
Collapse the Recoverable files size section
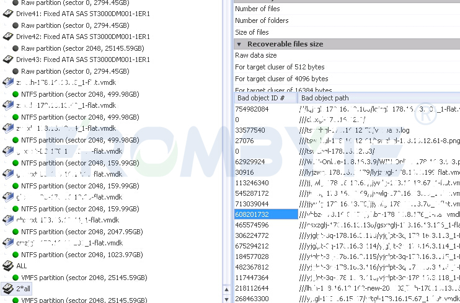(239, 44)
